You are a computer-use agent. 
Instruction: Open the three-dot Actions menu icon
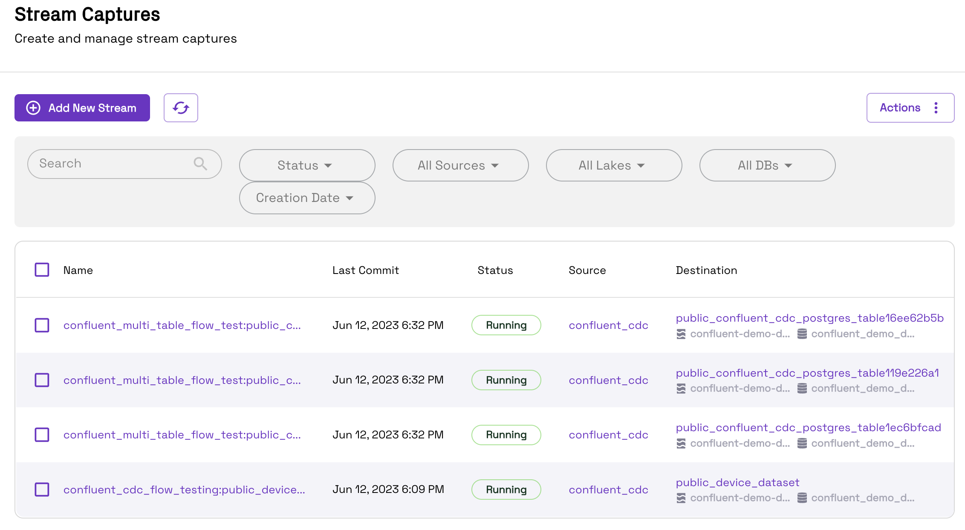coord(936,108)
